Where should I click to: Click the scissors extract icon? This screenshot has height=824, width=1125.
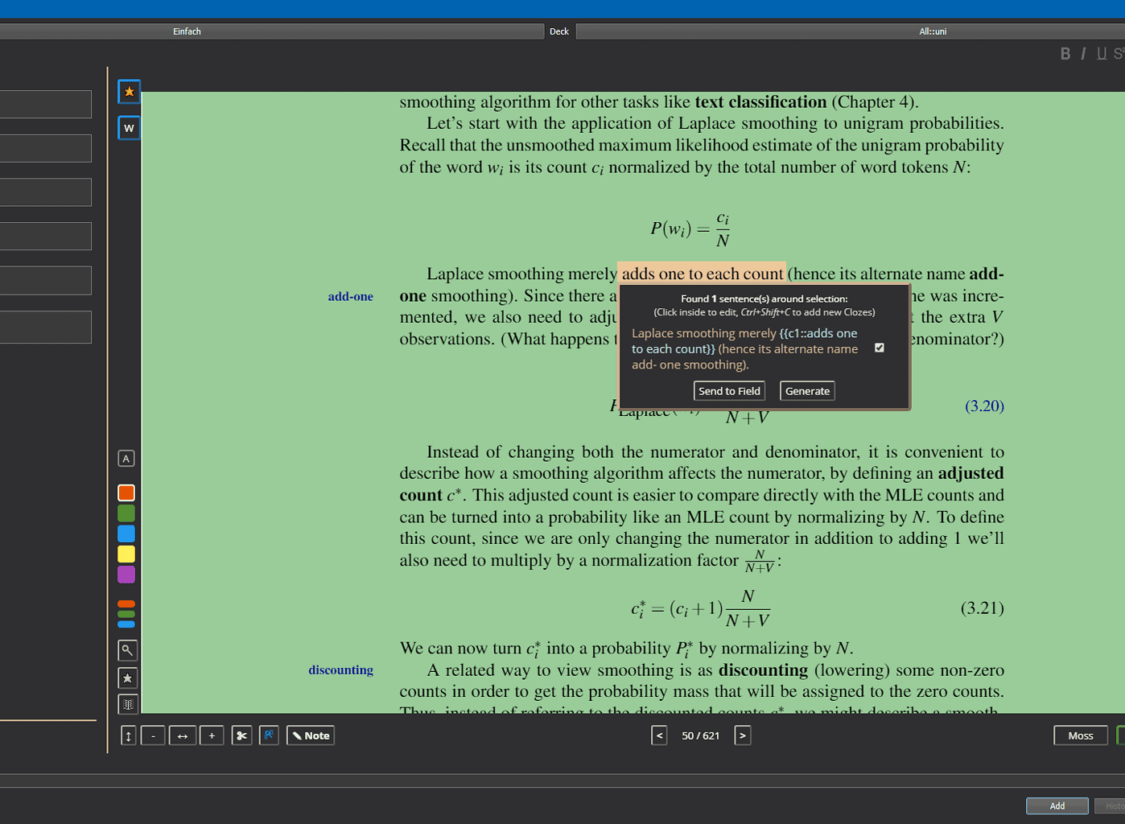(241, 735)
